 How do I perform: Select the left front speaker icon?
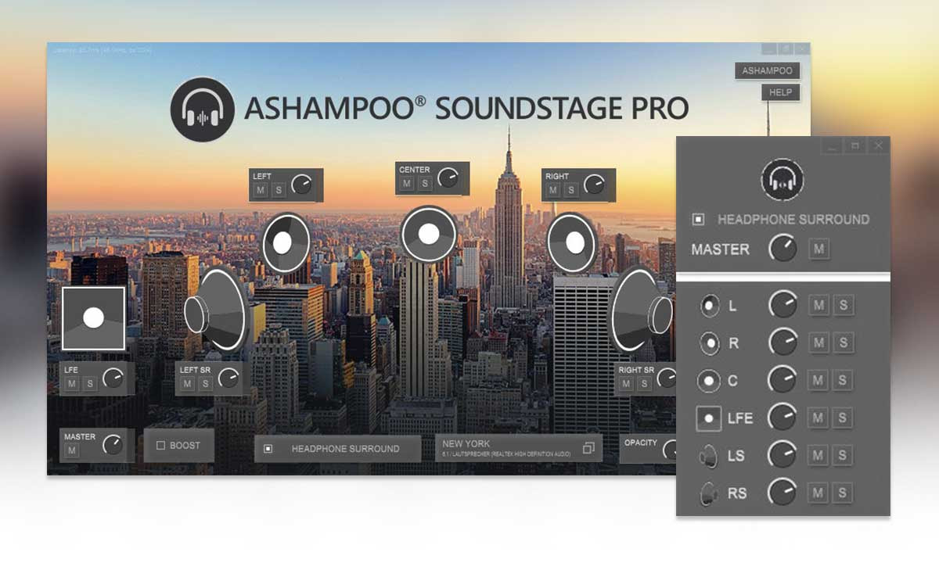coord(286,243)
